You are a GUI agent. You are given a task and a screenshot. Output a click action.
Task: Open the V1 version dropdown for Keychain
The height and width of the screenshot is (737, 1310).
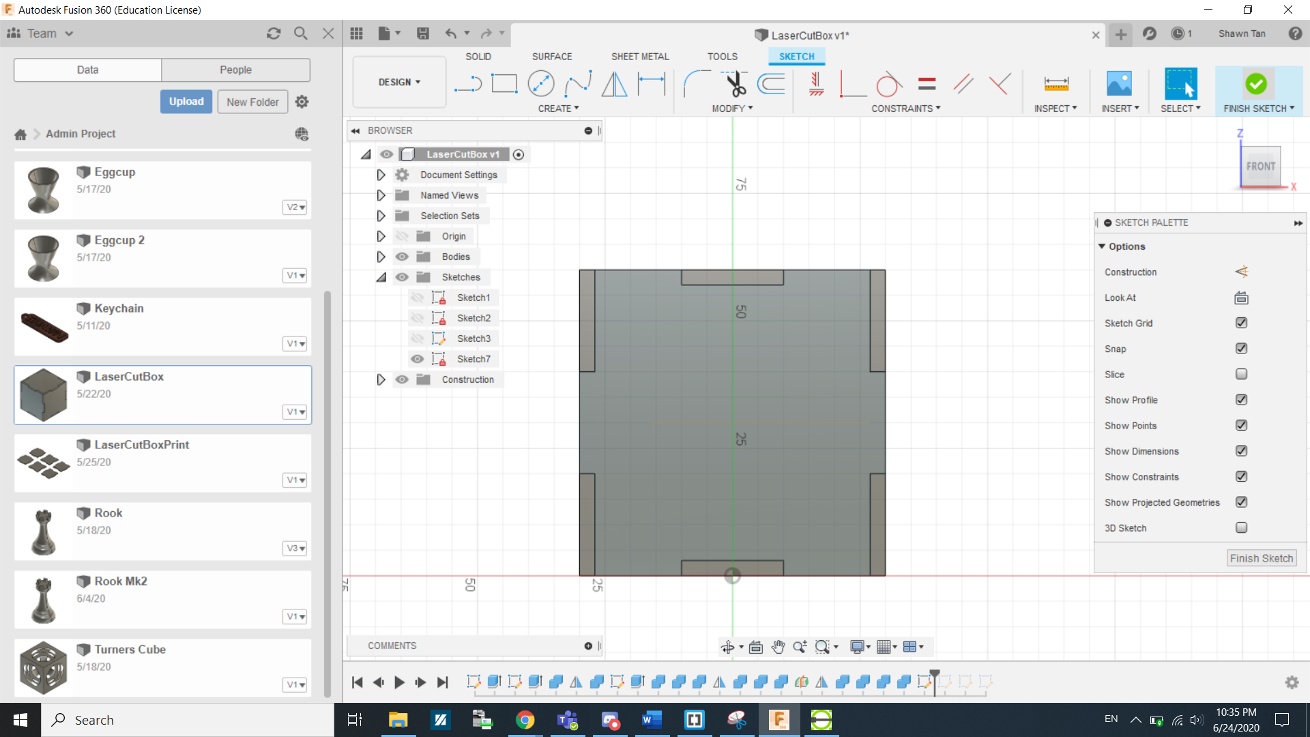click(x=295, y=343)
